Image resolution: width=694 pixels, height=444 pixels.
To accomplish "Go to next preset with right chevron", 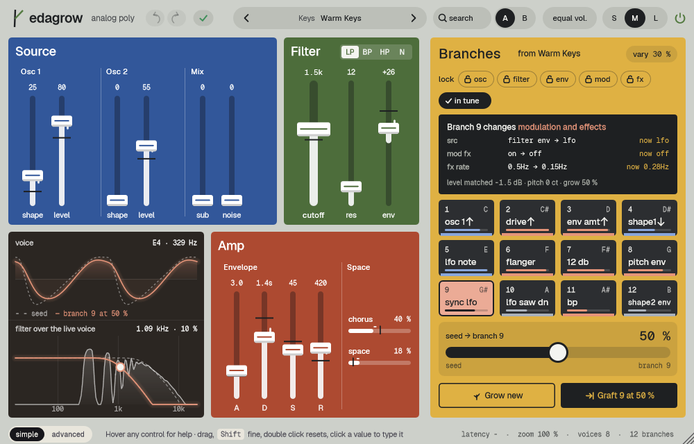I will (414, 18).
